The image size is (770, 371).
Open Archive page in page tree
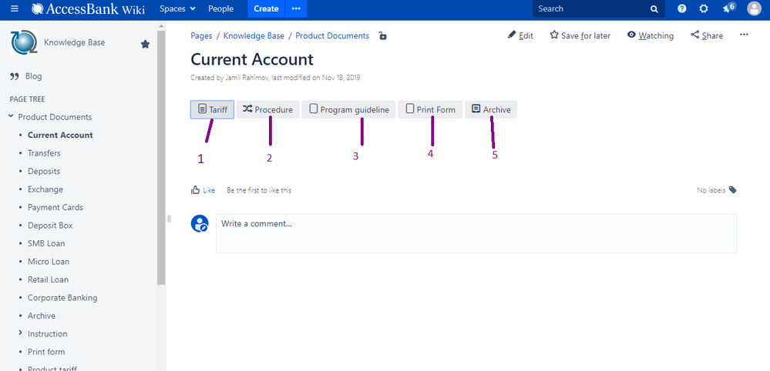point(42,316)
